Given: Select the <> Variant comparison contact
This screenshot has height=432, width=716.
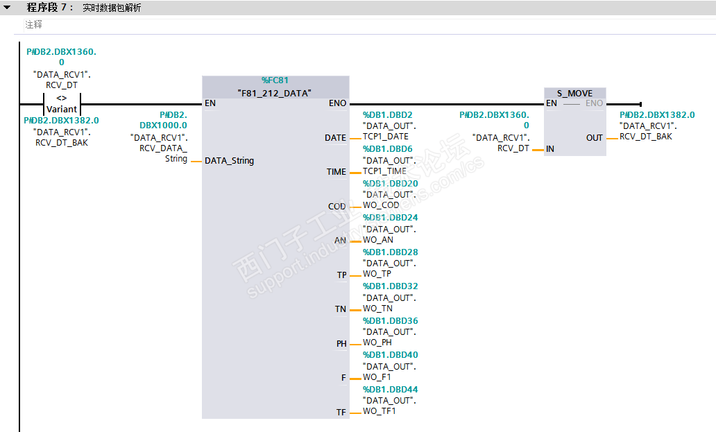Looking at the screenshot, I should [x=62, y=104].
